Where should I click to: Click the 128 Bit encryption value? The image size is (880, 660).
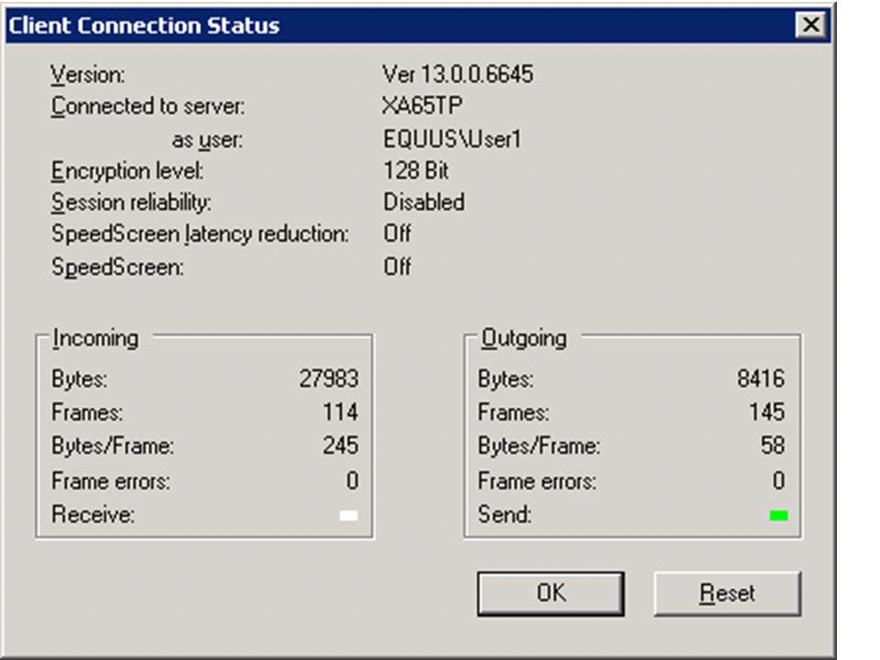(416, 170)
